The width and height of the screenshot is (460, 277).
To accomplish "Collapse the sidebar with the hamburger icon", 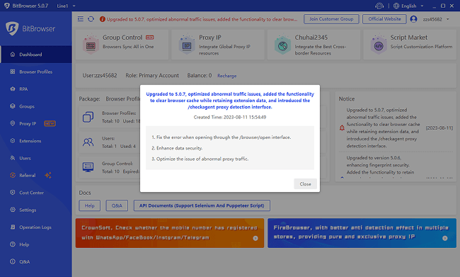I will pos(81,19).
